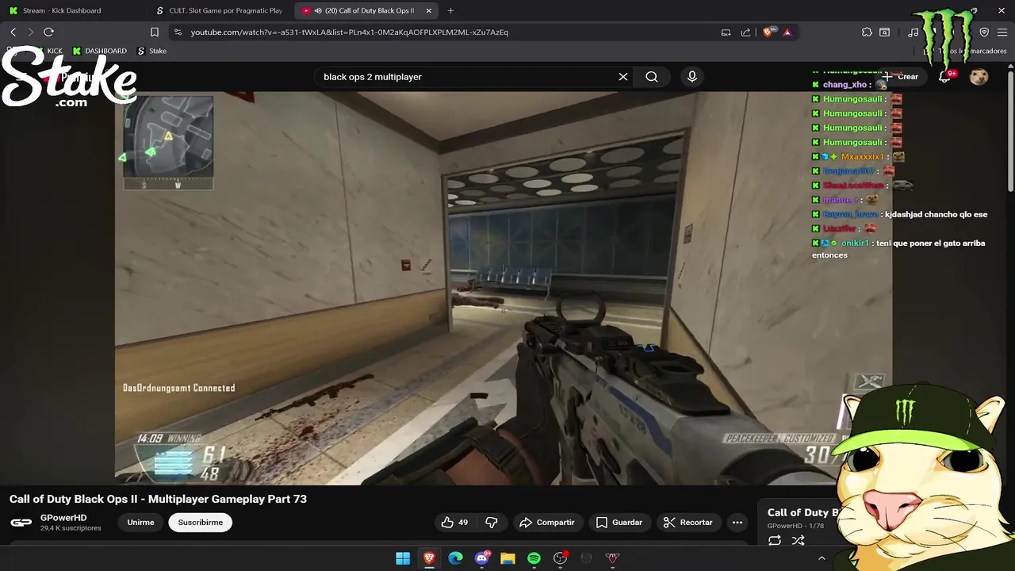Click the 29,4 K suscriptores text
This screenshot has height=571, width=1015.
[x=71, y=528]
